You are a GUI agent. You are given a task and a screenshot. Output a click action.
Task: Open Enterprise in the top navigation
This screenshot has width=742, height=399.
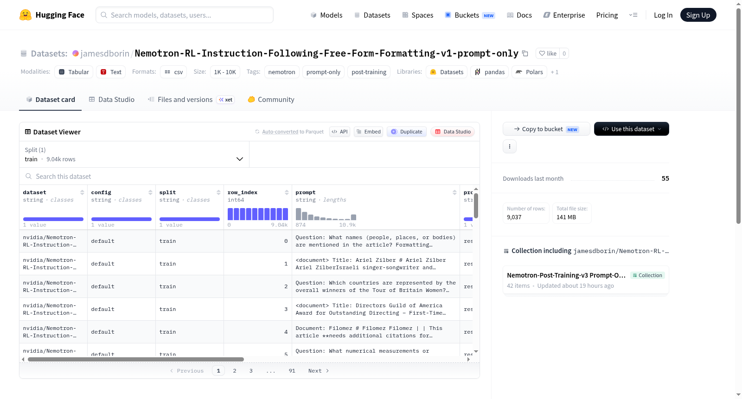564,15
